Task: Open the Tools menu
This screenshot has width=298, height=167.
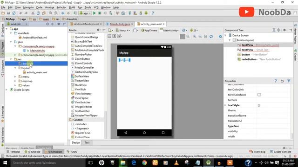Action: click(88, 7)
